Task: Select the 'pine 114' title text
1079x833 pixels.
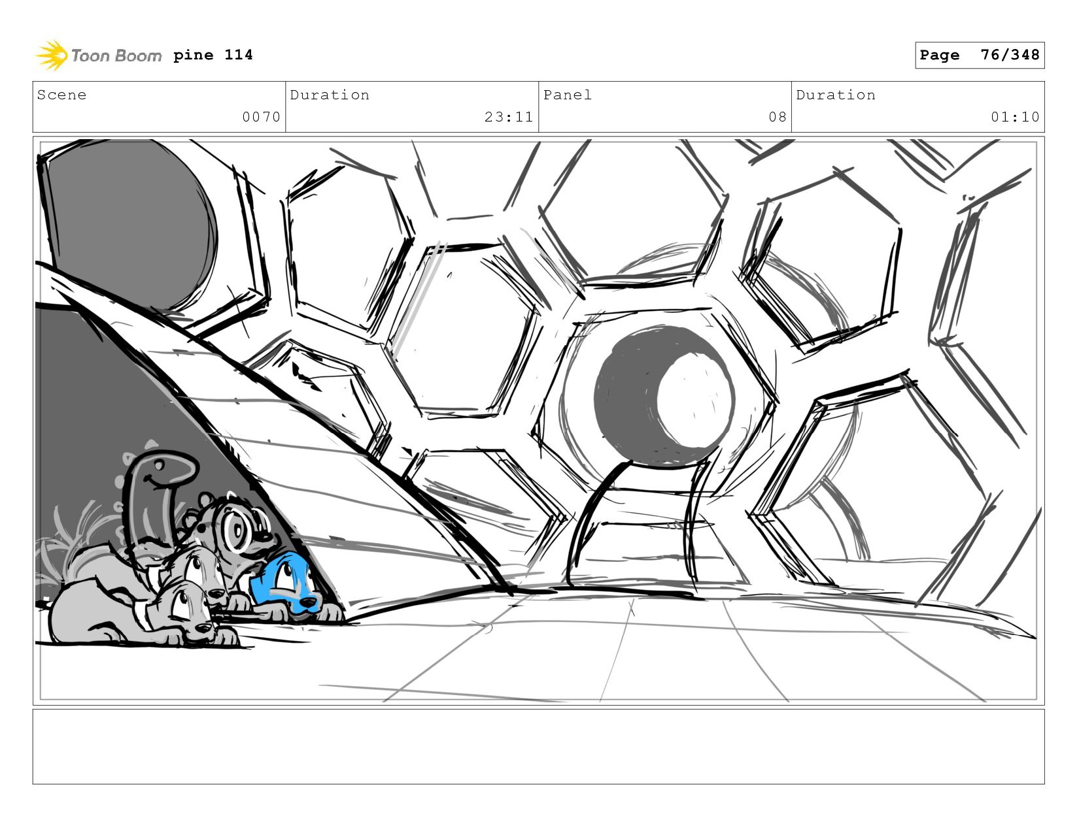Action: coord(213,55)
